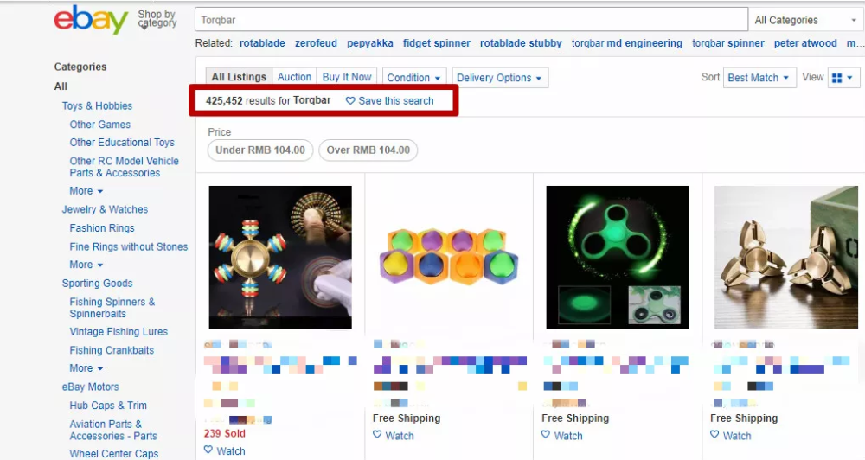The height and width of the screenshot is (460, 865).
Task: Expand the Condition filter dropdown
Action: 413,78
